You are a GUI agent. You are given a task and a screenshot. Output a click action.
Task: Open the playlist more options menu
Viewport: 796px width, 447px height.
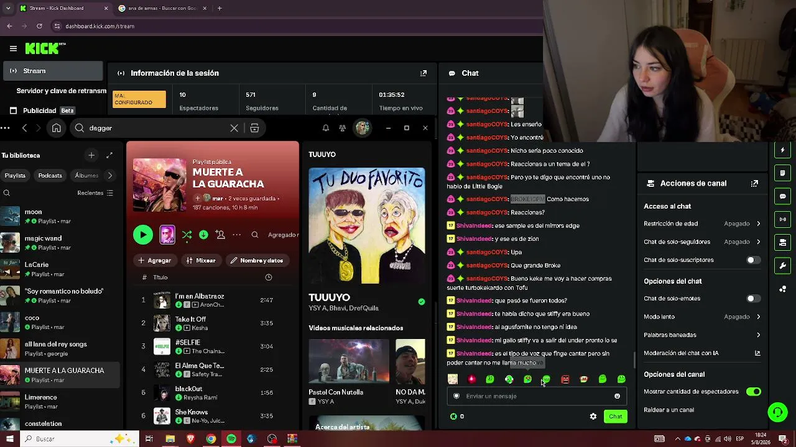pos(237,235)
